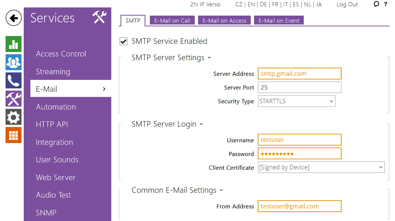
Task: Switch language to NL
Action: click(307, 4)
